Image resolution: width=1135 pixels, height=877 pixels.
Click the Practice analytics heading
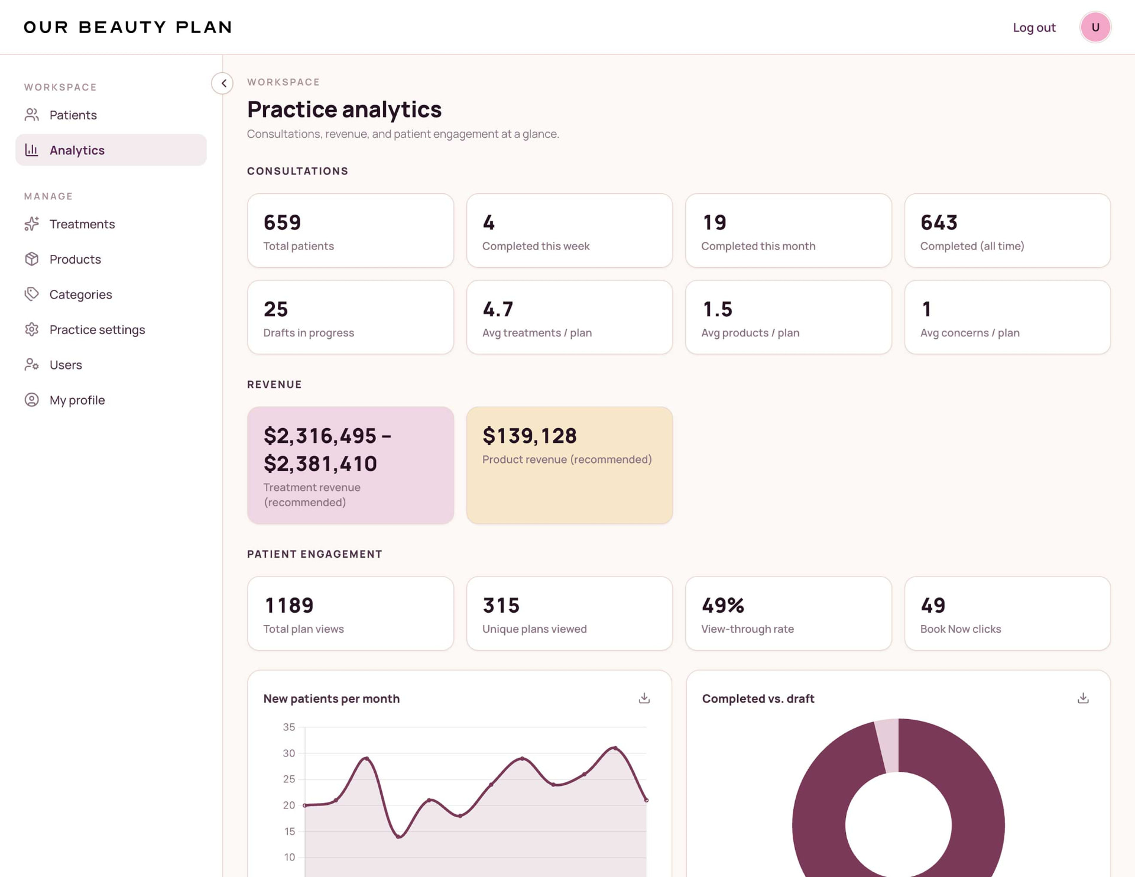pos(344,109)
